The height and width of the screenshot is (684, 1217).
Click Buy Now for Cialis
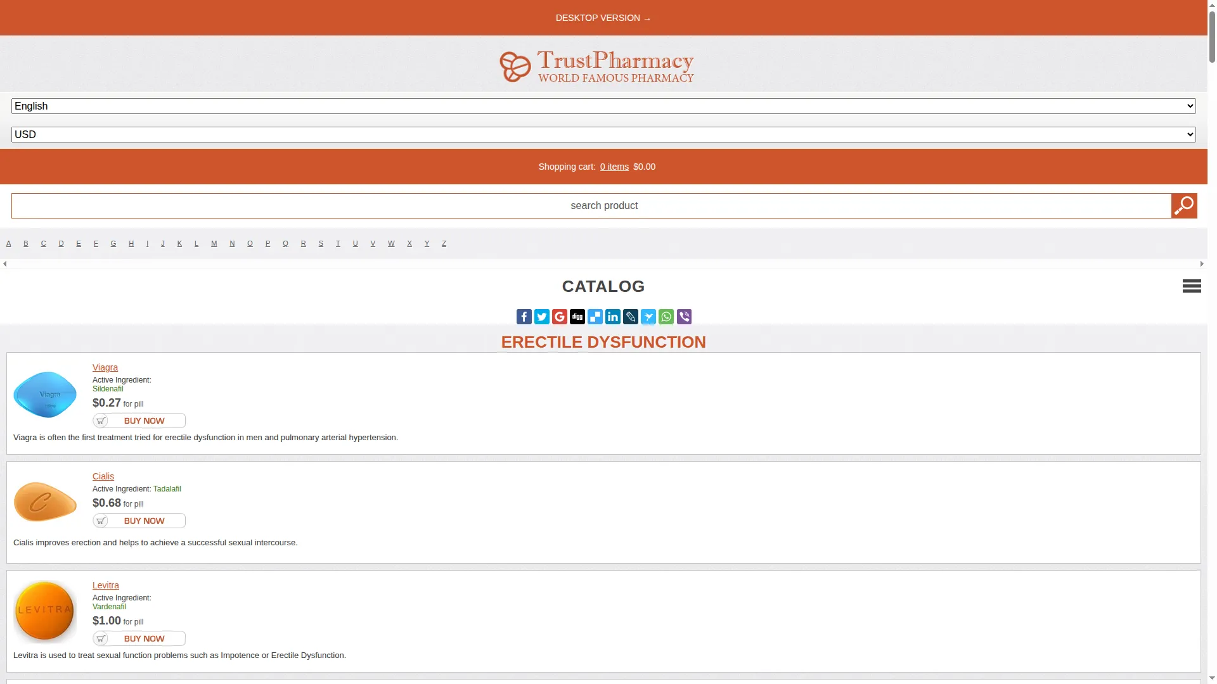(x=139, y=521)
